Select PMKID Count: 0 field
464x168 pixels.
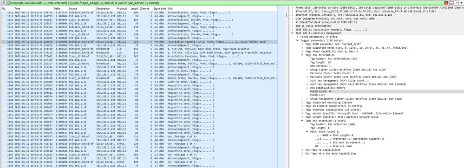coord(320,91)
